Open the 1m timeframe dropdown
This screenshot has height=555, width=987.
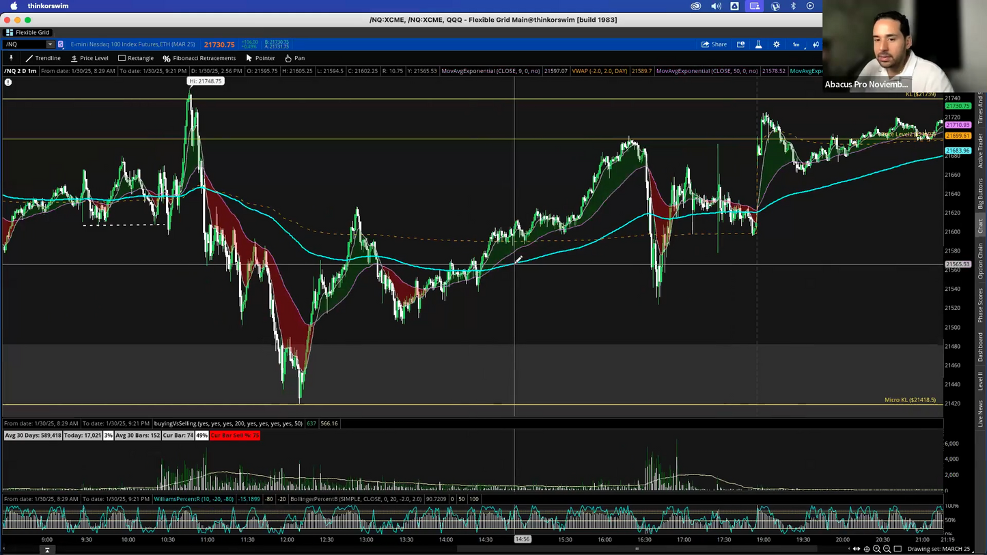796,44
